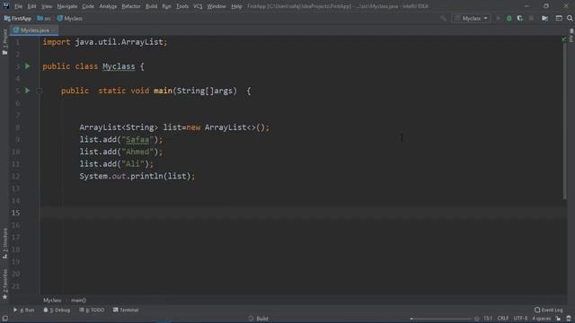Click the green Debug bug icon
Image resolution: width=575 pixels, height=323 pixels.
point(509,18)
